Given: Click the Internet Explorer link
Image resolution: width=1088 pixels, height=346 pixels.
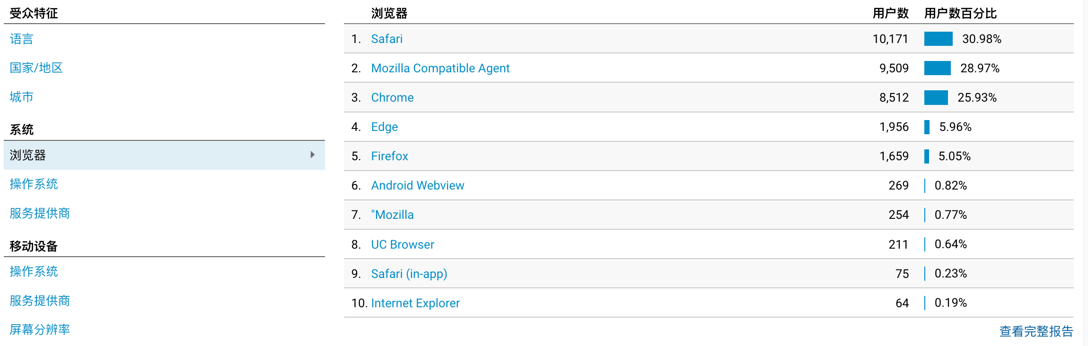Looking at the screenshot, I should coord(415,303).
